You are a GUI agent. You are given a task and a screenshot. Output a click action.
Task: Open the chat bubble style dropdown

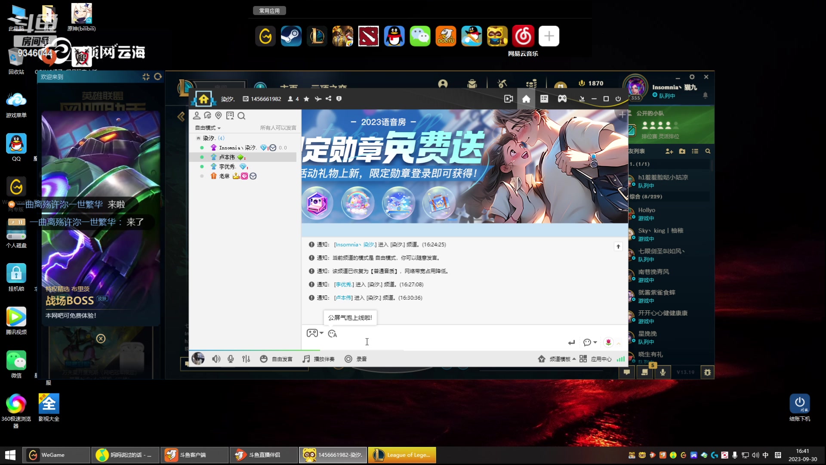(x=590, y=342)
